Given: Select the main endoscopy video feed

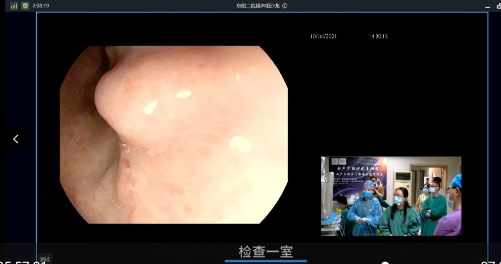Looking at the screenshot, I should (173, 135).
